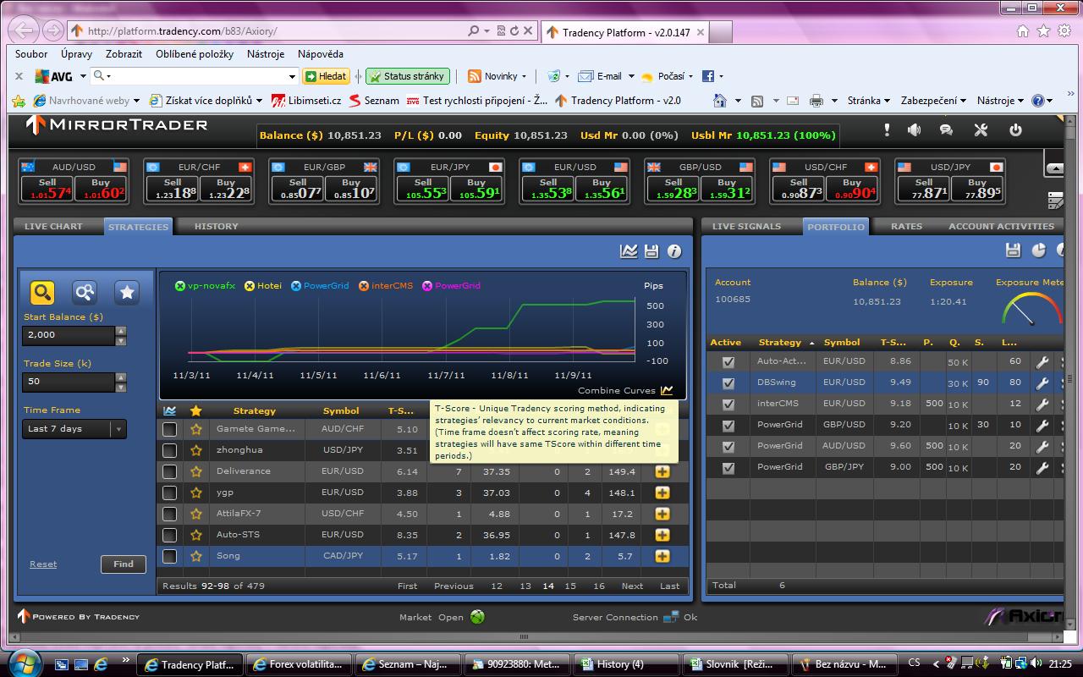1083x677 pixels.
Task: Expand the Novinky toolbar dropdown
Action: pos(525,76)
